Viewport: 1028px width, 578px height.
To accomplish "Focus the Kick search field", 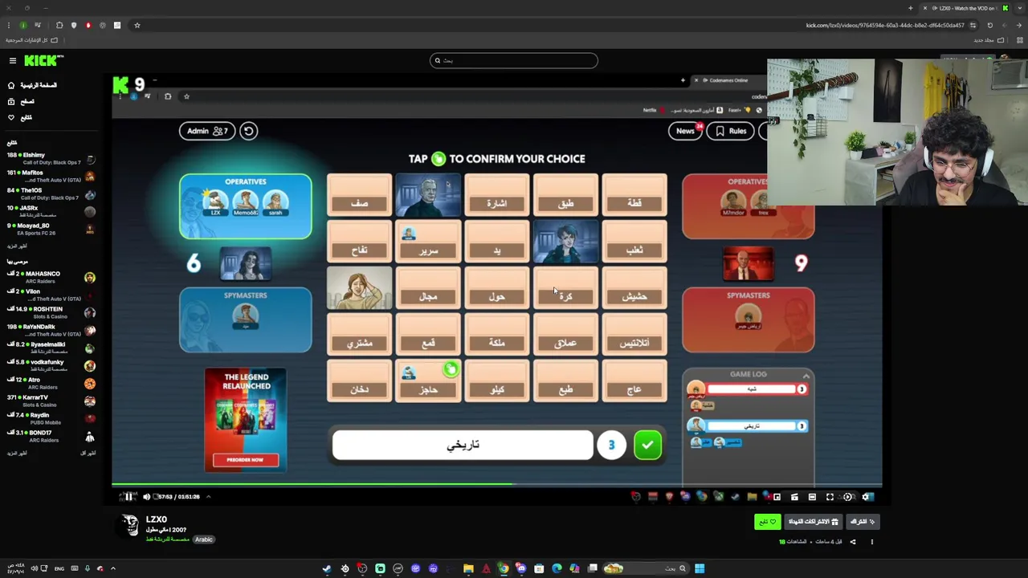I will pos(514,60).
